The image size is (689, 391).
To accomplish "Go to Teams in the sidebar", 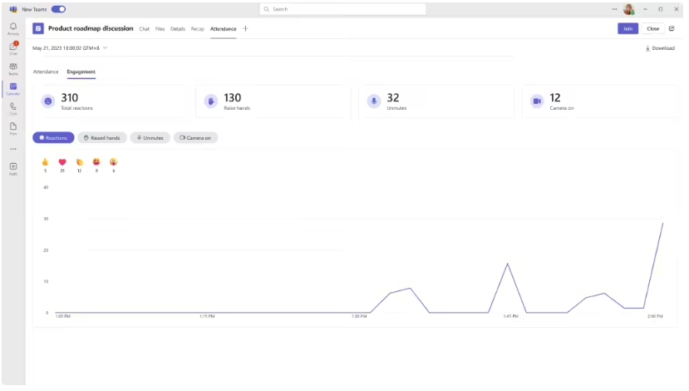I will tap(13, 68).
